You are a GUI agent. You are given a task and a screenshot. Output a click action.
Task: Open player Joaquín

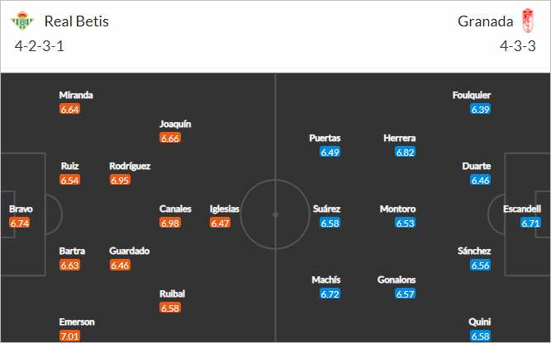pyautogui.click(x=175, y=125)
